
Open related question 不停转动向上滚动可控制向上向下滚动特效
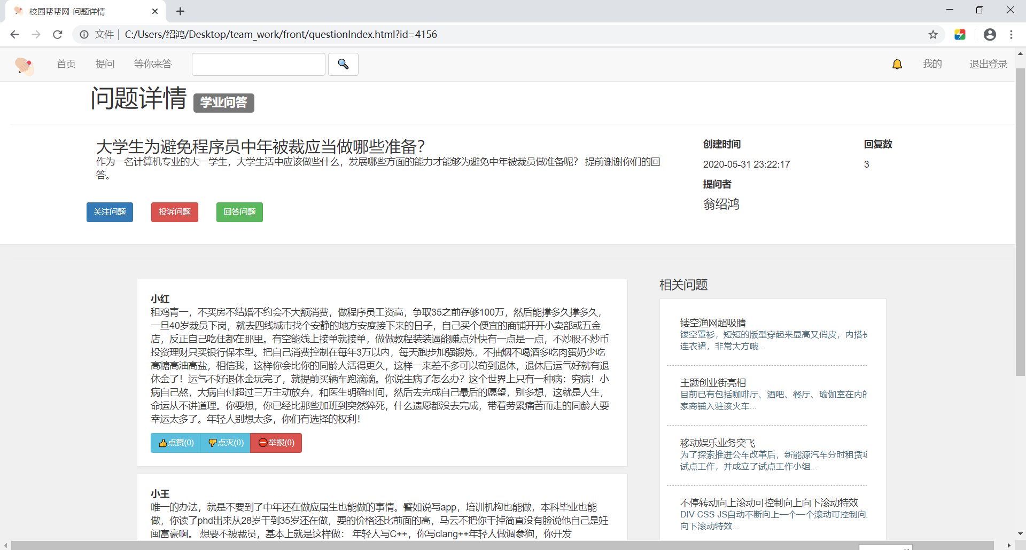pyautogui.click(x=769, y=502)
